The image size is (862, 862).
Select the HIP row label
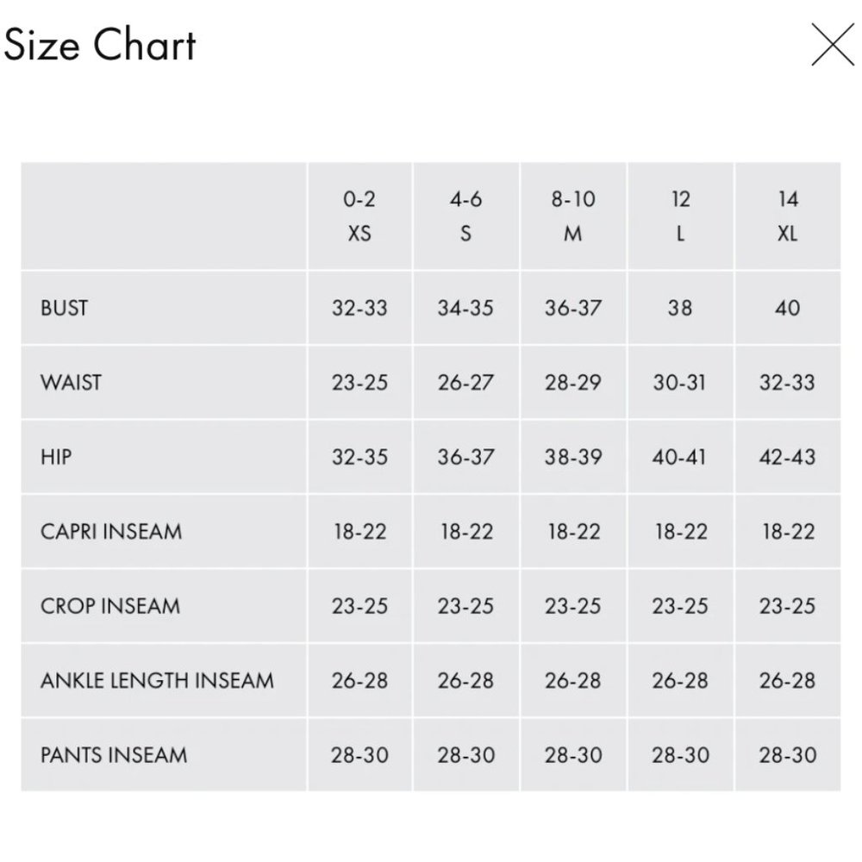coord(55,456)
